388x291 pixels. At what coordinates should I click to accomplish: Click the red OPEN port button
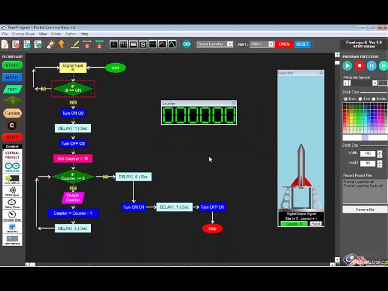coord(284,44)
